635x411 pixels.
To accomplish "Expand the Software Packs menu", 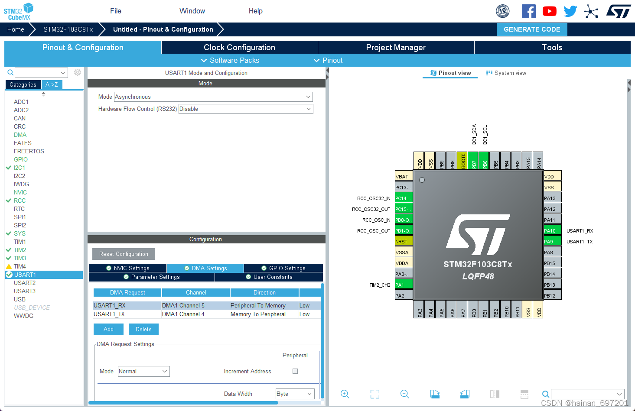I will coord(230,60).
